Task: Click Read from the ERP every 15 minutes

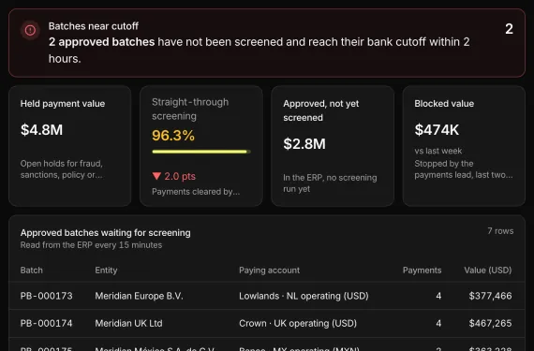Action: click(x=91, y=245)
